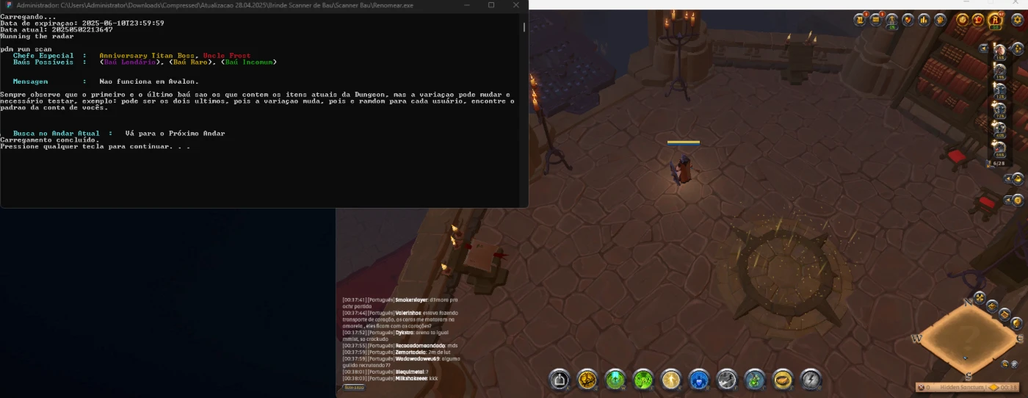This screenshot has width=1028, height=398.
Task: Click the 6/28 party count label
Action: [x=998, y=163]
